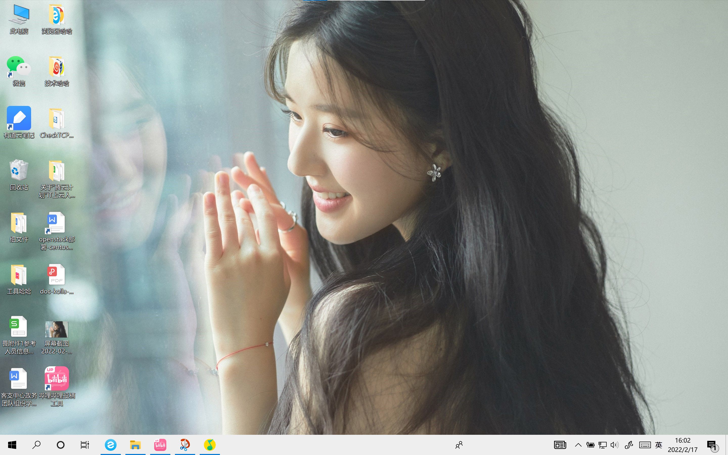Toggle the volume speaker tray icon
Image resolution: width=728 pixels, height=455 pixels.
pos(614,445)
